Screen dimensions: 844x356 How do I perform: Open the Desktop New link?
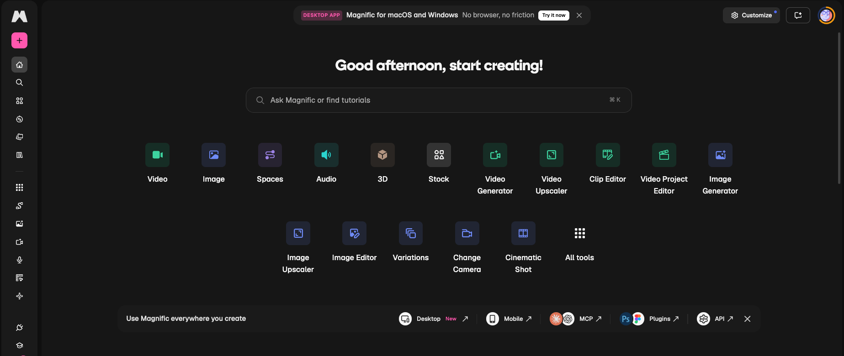433,319
